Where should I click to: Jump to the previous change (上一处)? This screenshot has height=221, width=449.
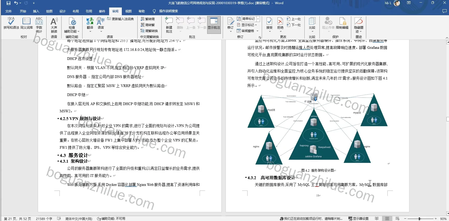coord(294,19)
